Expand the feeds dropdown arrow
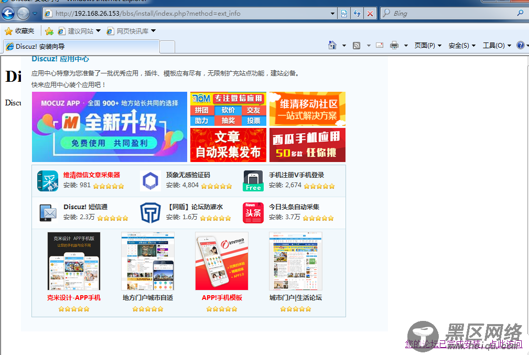The height and width of the screenshot is (355, 529). 369,46
